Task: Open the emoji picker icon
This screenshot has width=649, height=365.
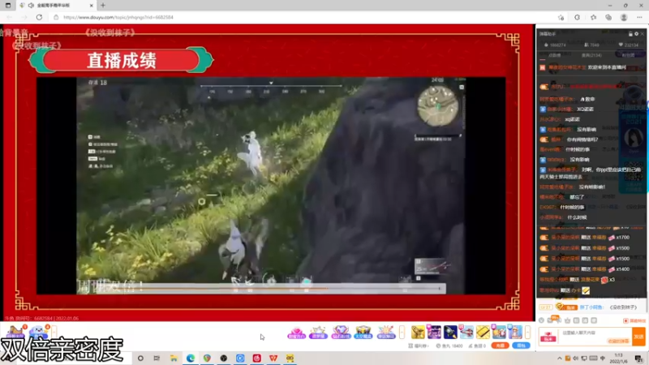Action: pos(541,320)
